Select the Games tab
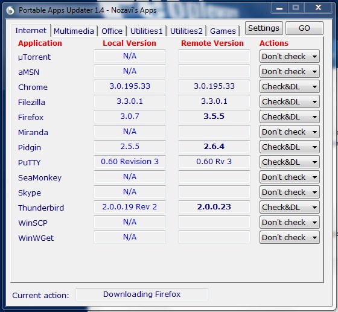 [223, 31]
